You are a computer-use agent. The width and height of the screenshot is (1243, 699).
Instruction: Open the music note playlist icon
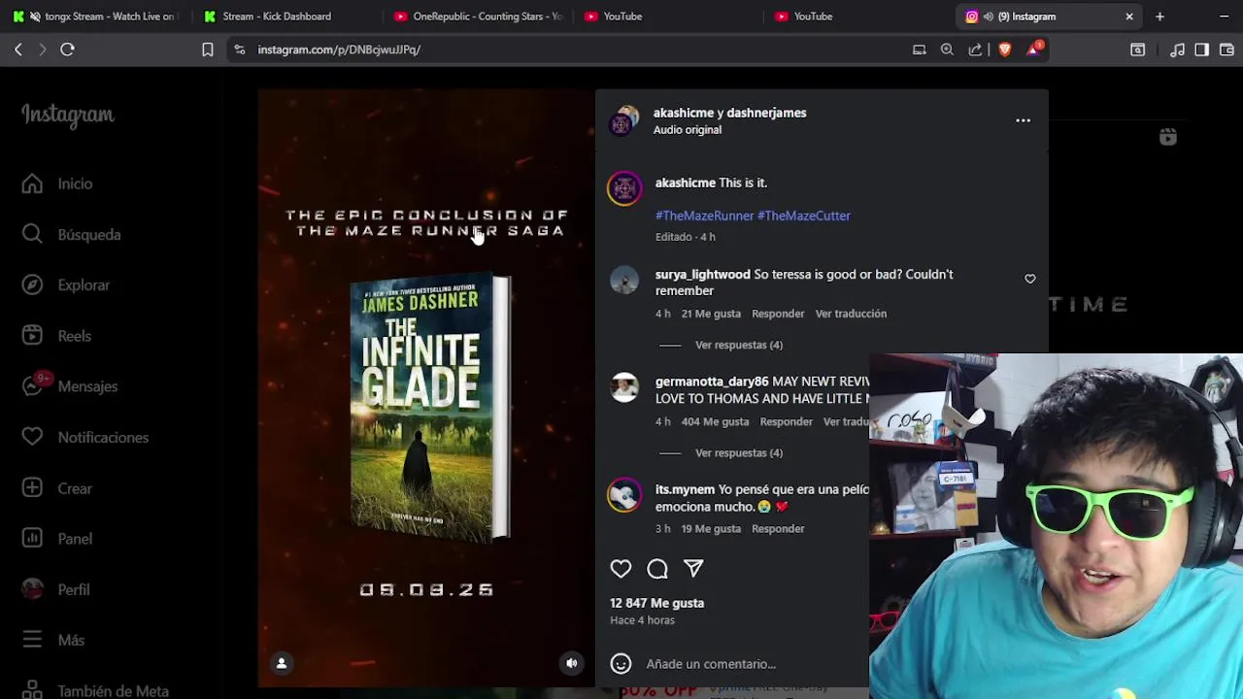[1177, 50]
